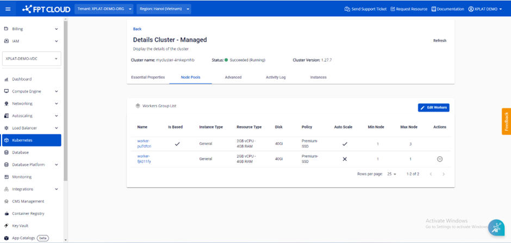Click Auto Scale checkmark for worker-pu7dfcri
This screenshot has height=243, width=511.
pos(344,144)
